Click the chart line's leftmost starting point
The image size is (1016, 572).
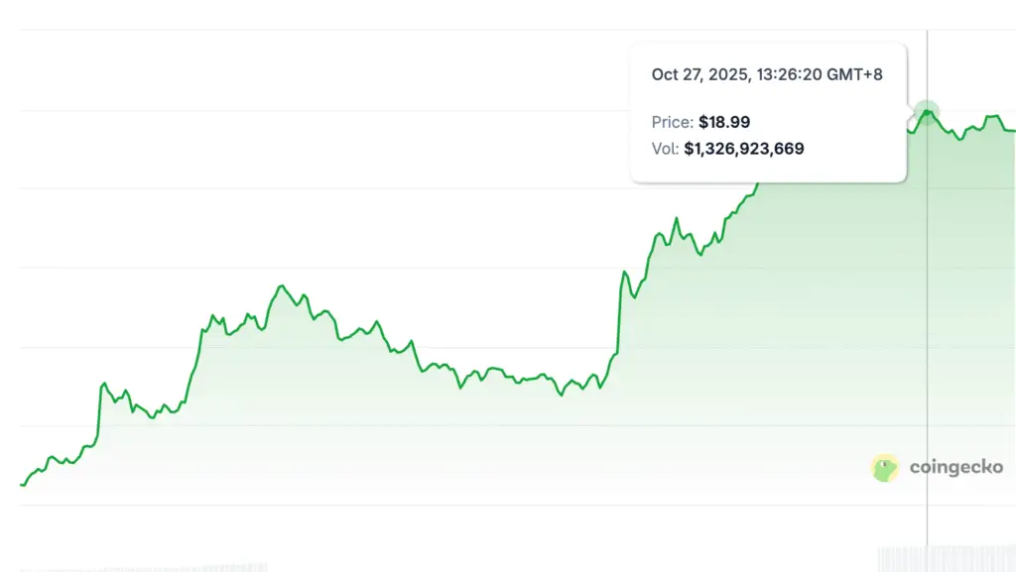click(22, 485)
